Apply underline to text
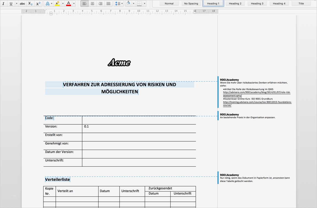 (11, 4)
